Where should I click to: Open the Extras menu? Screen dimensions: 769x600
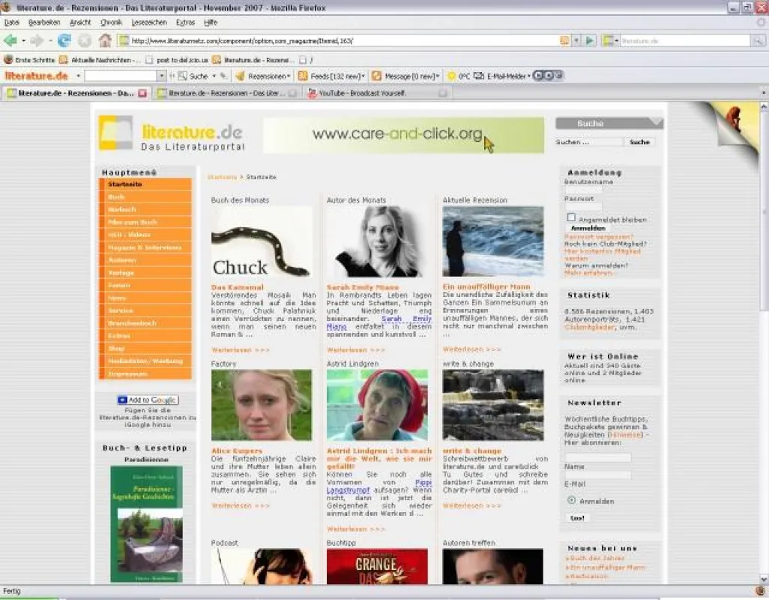point(185,22)
